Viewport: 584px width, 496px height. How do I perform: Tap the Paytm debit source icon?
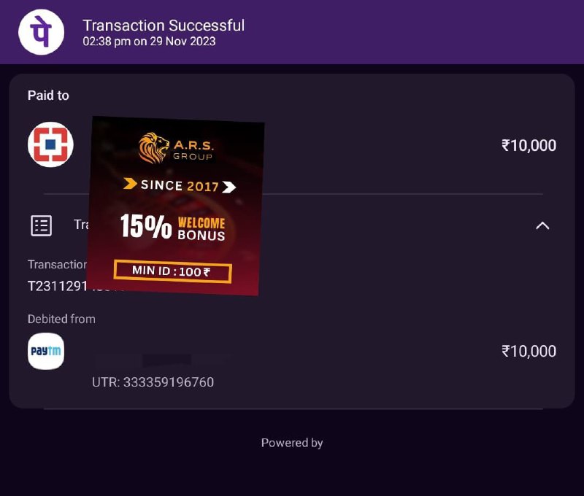click(x=46, y=352)
